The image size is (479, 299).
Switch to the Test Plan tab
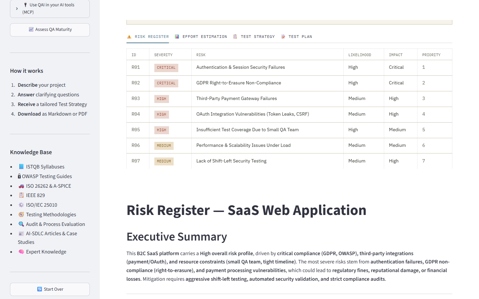296,37
